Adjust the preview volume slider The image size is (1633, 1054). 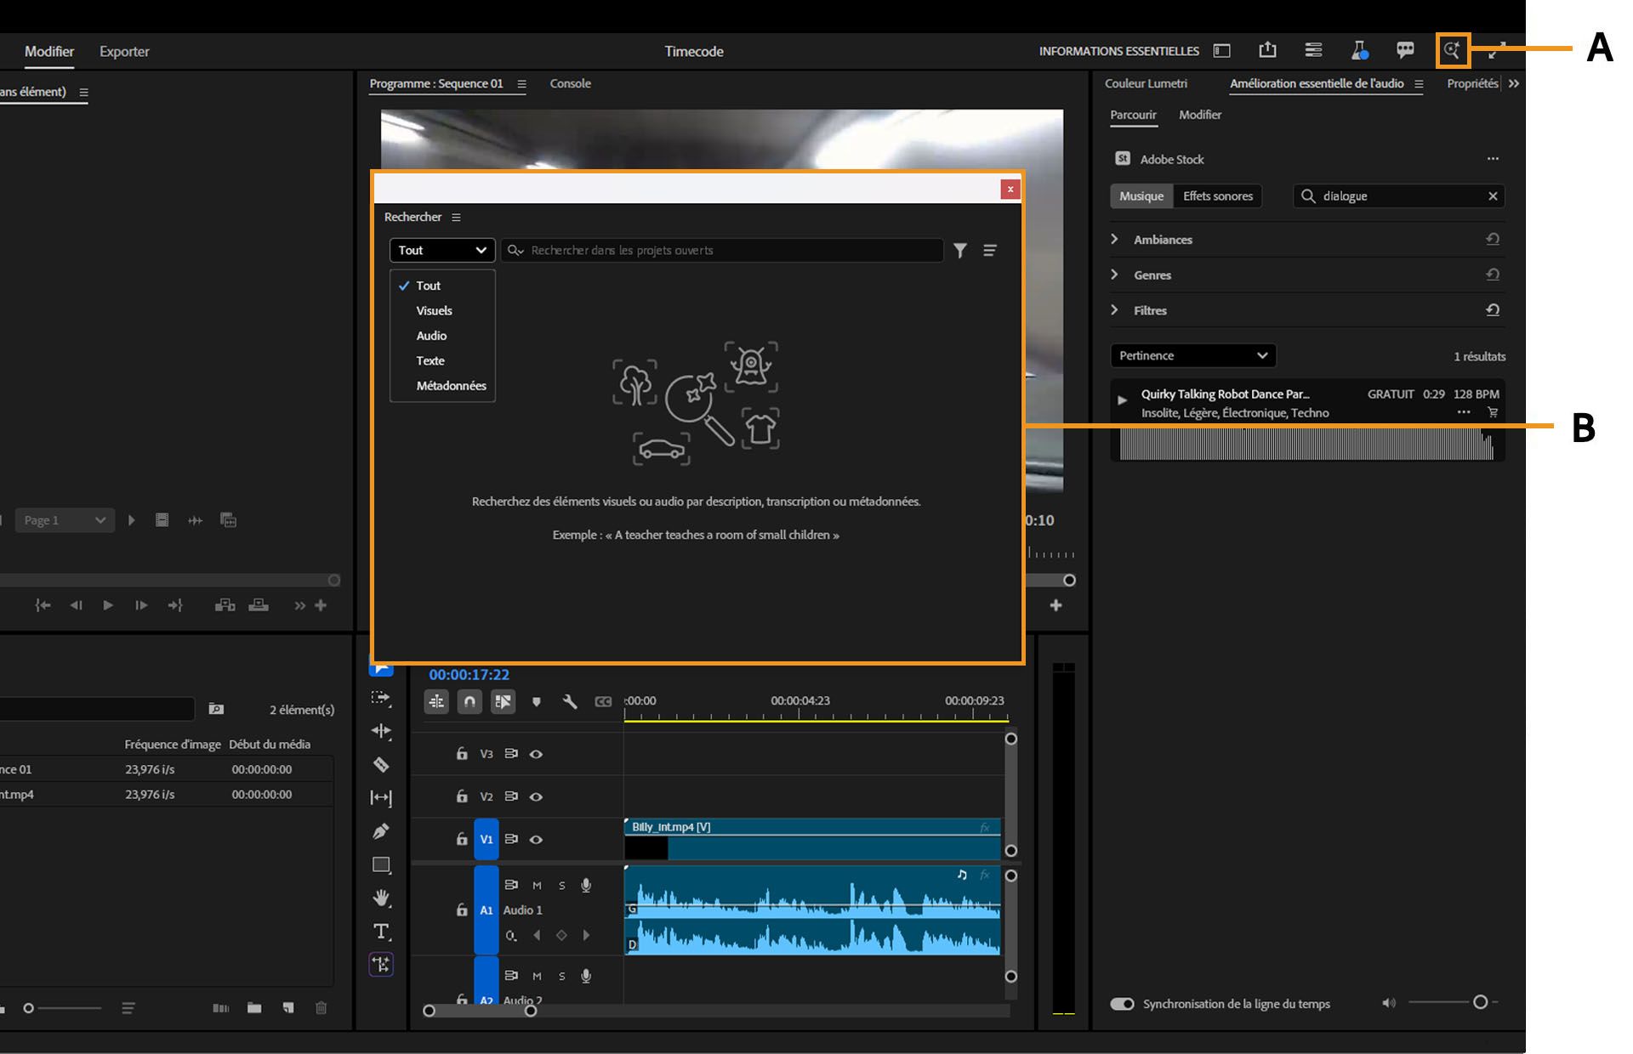(1480, 1003)
